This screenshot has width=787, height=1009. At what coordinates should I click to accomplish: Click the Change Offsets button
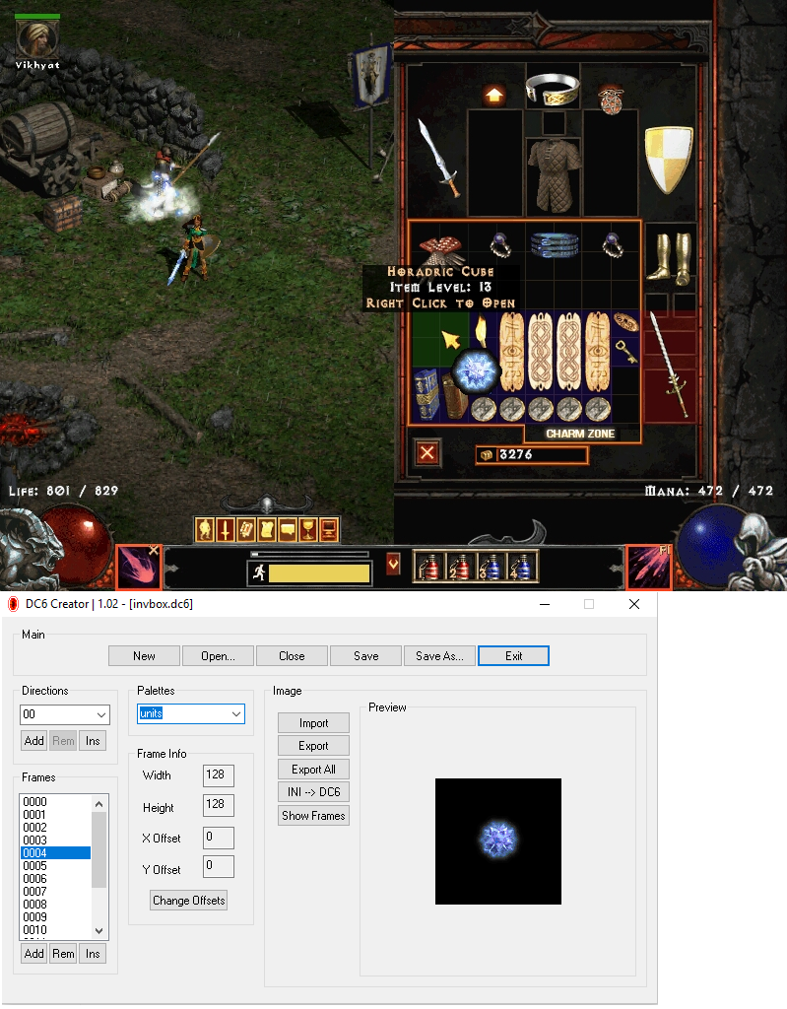(189, 901)
